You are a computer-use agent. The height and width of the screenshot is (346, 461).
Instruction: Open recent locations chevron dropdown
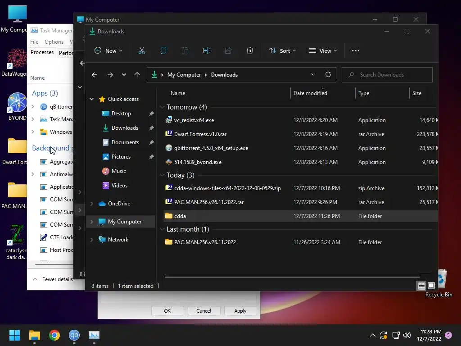pyautogui.click(x=124, y=75)
